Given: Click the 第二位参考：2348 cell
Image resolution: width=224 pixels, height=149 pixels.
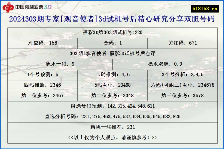Looking at the screenshot, I should click(x=112, y=95).
